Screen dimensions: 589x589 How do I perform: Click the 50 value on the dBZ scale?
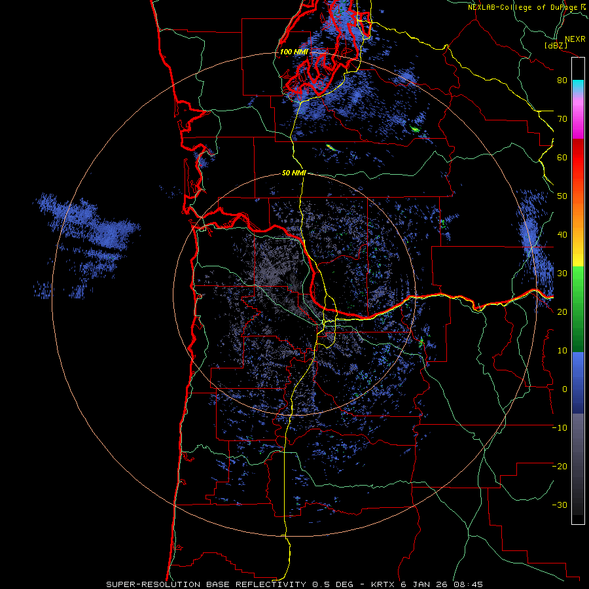562,196
